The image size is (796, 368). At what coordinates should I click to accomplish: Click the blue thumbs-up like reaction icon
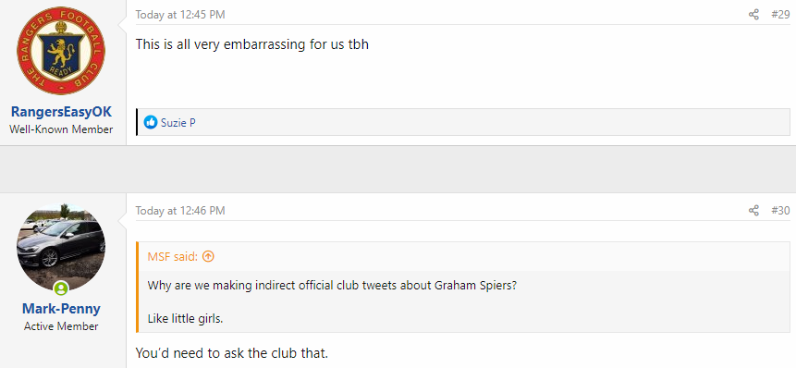151,122
